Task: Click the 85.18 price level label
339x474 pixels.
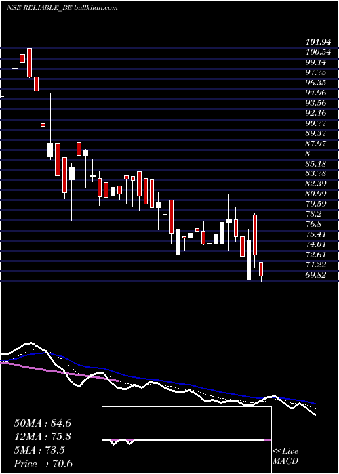Action: [x=316, y=164]
